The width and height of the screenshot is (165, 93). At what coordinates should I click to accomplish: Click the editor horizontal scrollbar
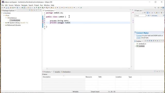click(88, 69)
